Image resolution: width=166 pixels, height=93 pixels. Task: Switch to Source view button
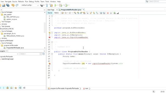(x=50, y=13)
